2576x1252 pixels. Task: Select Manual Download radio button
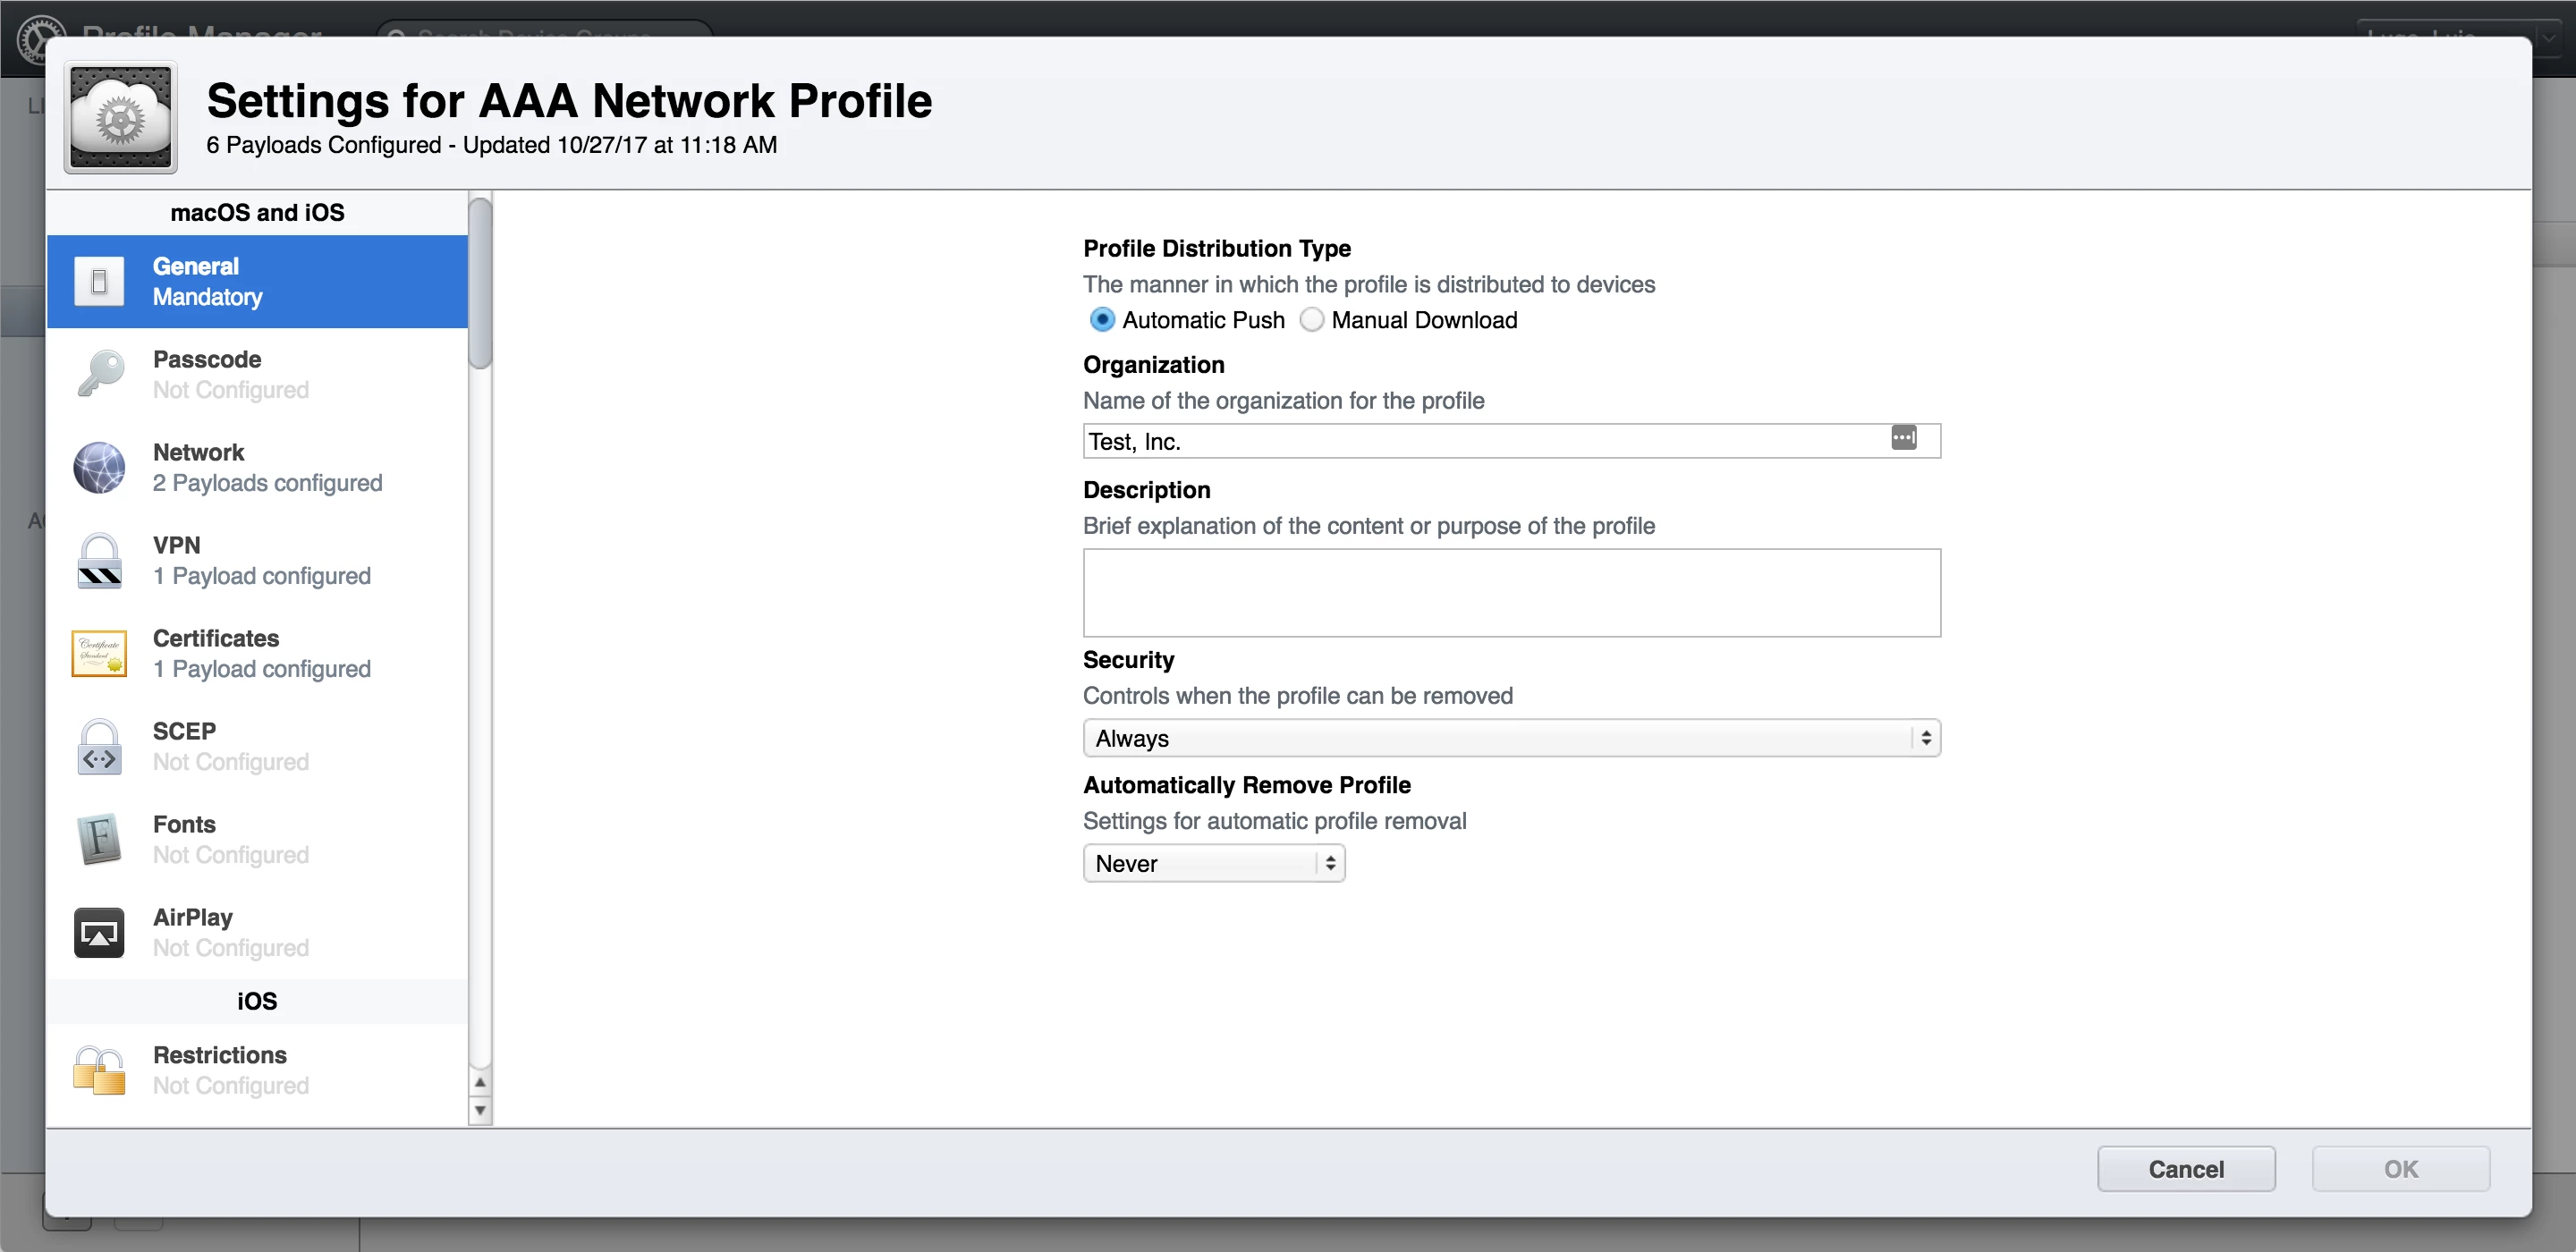point(1311,320)
